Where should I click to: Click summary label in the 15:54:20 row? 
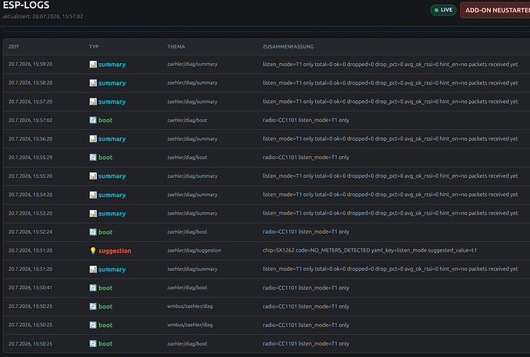112,195
